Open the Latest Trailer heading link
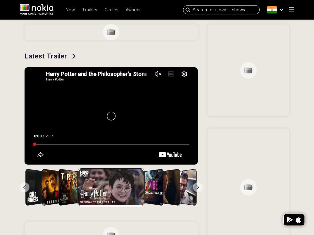Image resolution: width=314 pixels, height=235 pixels. point(46,56)
